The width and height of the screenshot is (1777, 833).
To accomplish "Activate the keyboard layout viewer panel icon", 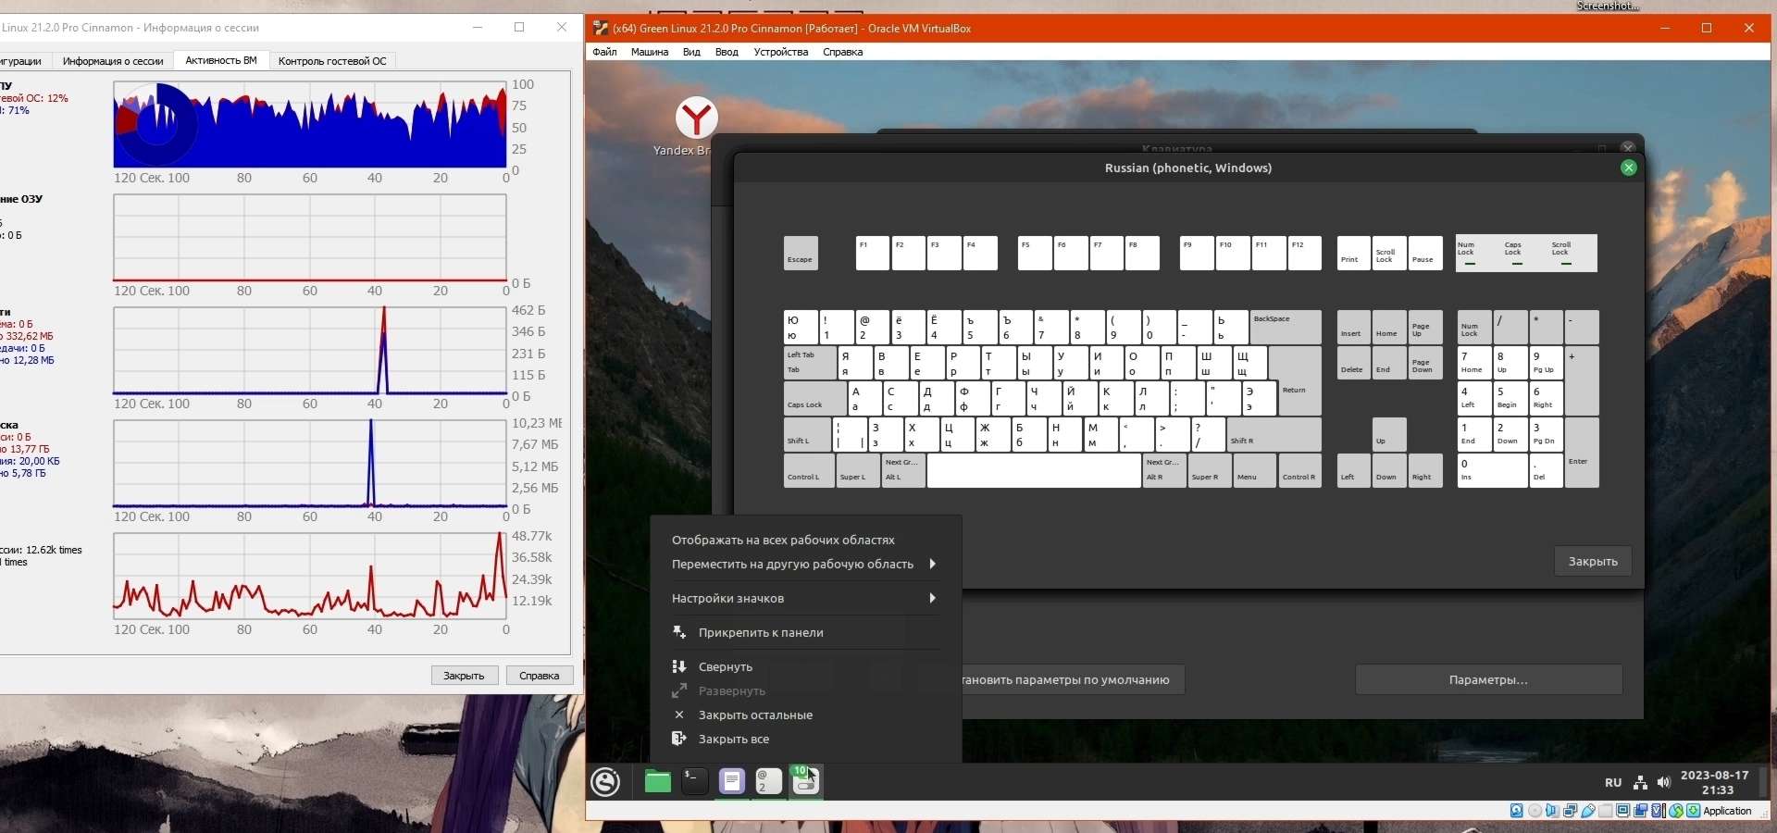I will coord(768,782).
